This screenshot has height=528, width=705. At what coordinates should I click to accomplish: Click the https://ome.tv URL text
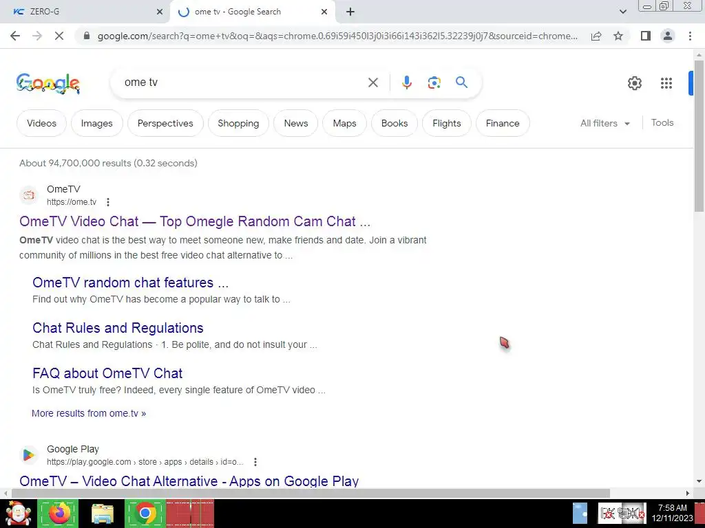click(x=72, y=202)
